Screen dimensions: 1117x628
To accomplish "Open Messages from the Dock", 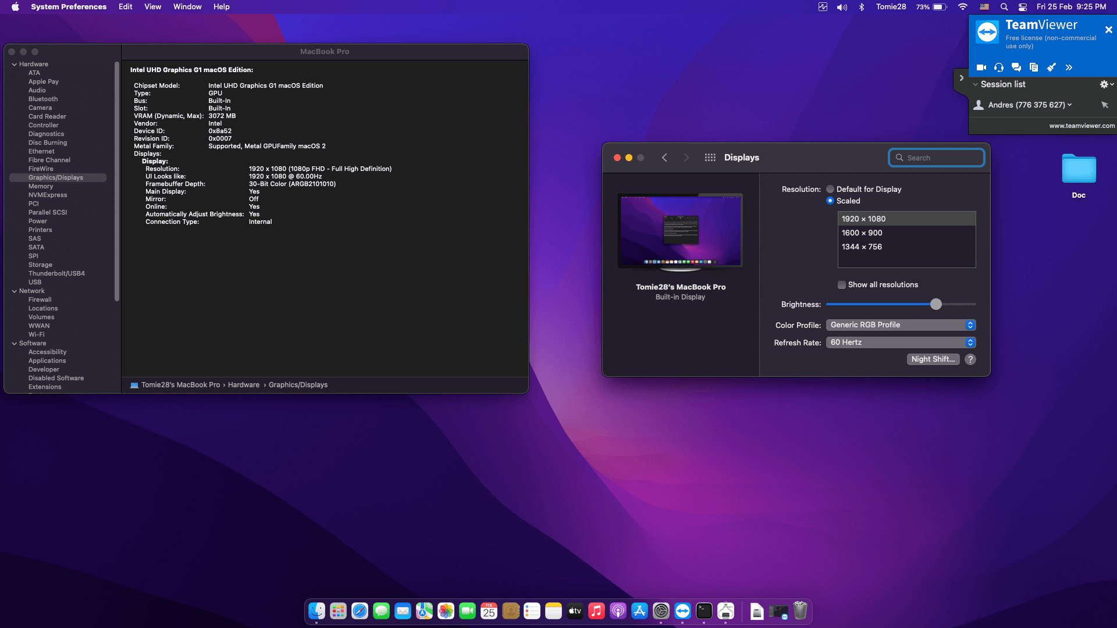I will pos(381,611).
